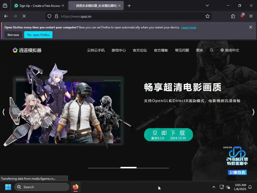Open Firefox application hamburger menu
The width and height of the screenshot is (257, 193).
(251, 16)
